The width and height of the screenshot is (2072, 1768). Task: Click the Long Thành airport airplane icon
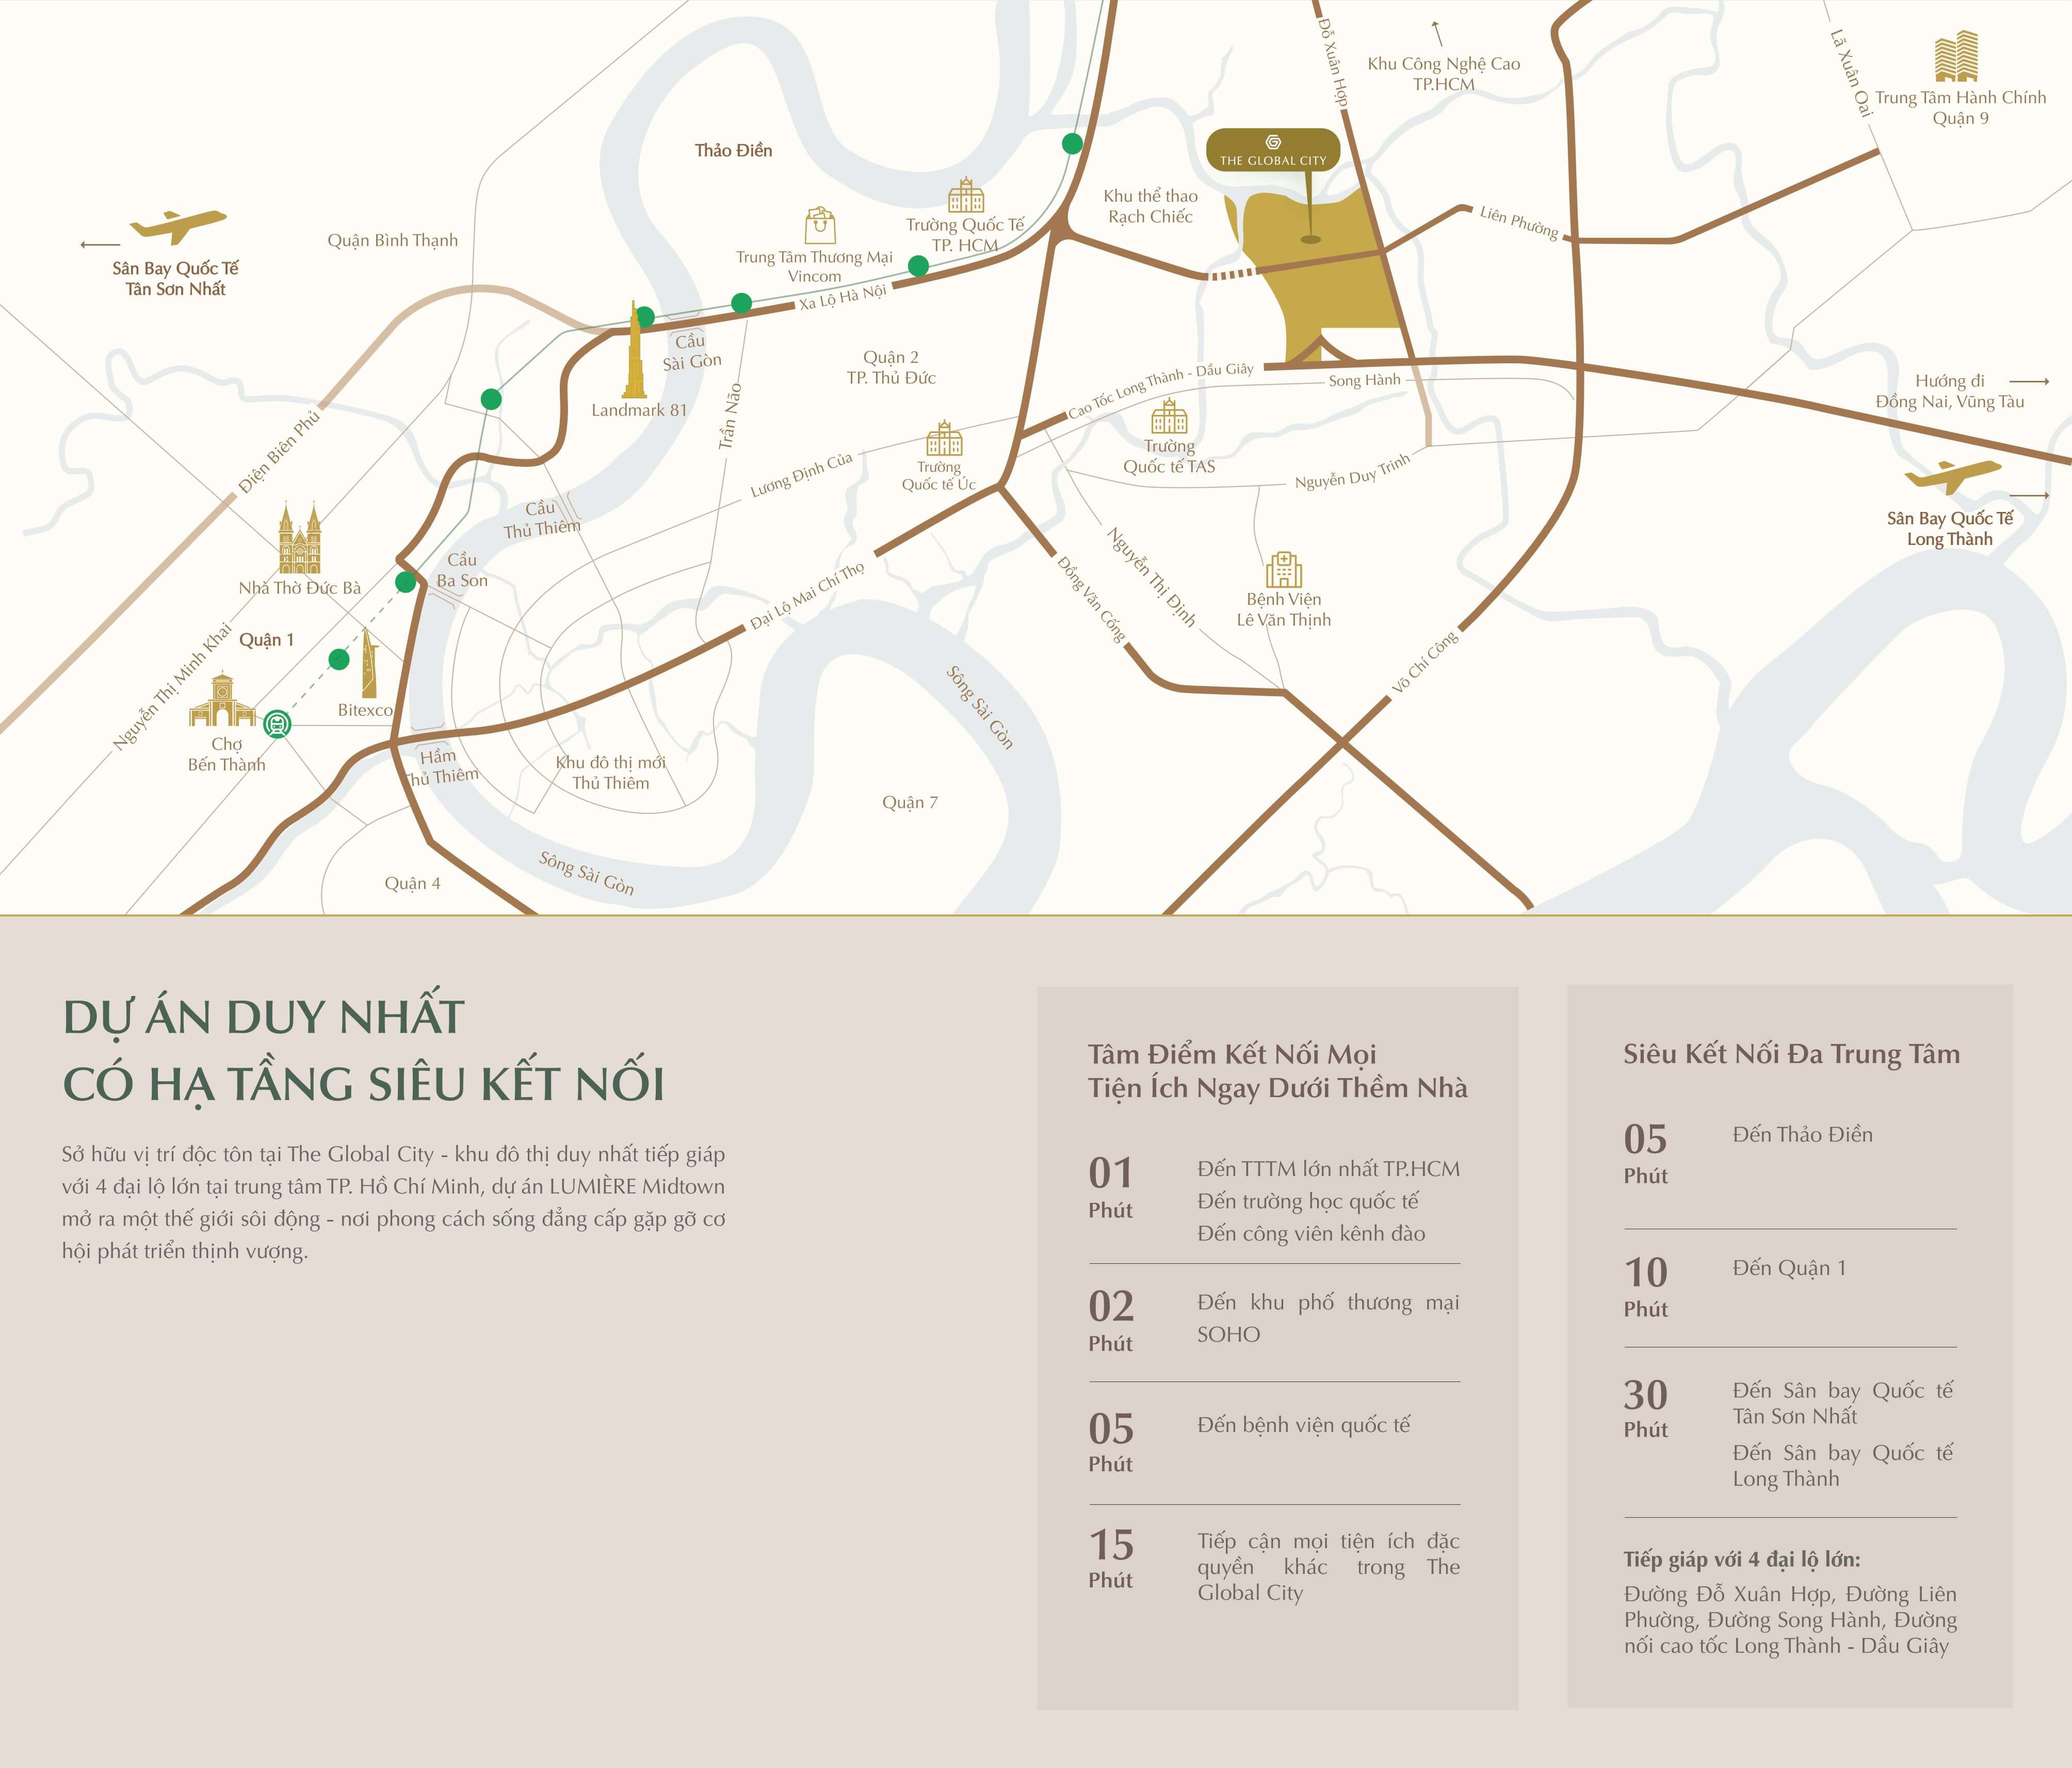[1952, 476]
